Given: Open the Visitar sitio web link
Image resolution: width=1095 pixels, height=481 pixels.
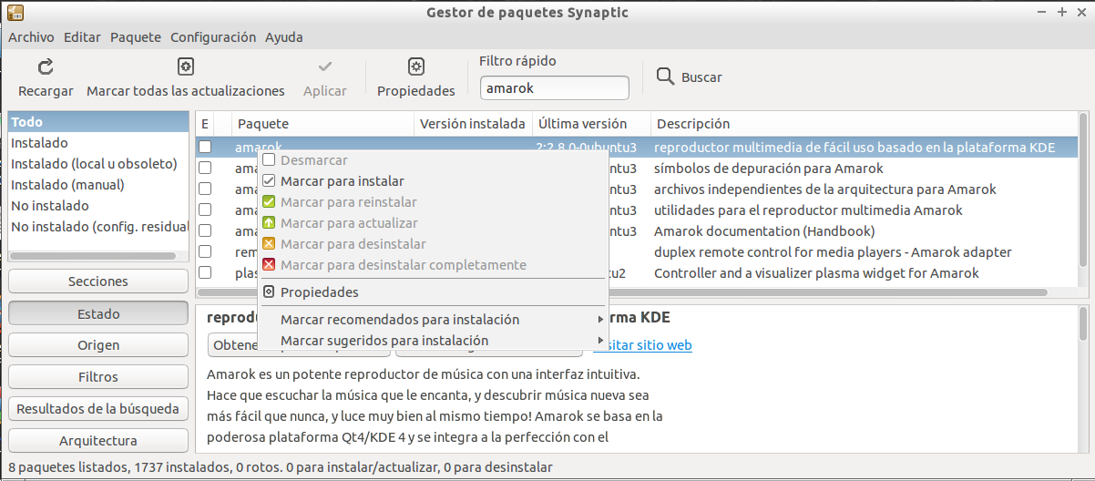Looking at the screenshot, I should click(x=642, y=345).
